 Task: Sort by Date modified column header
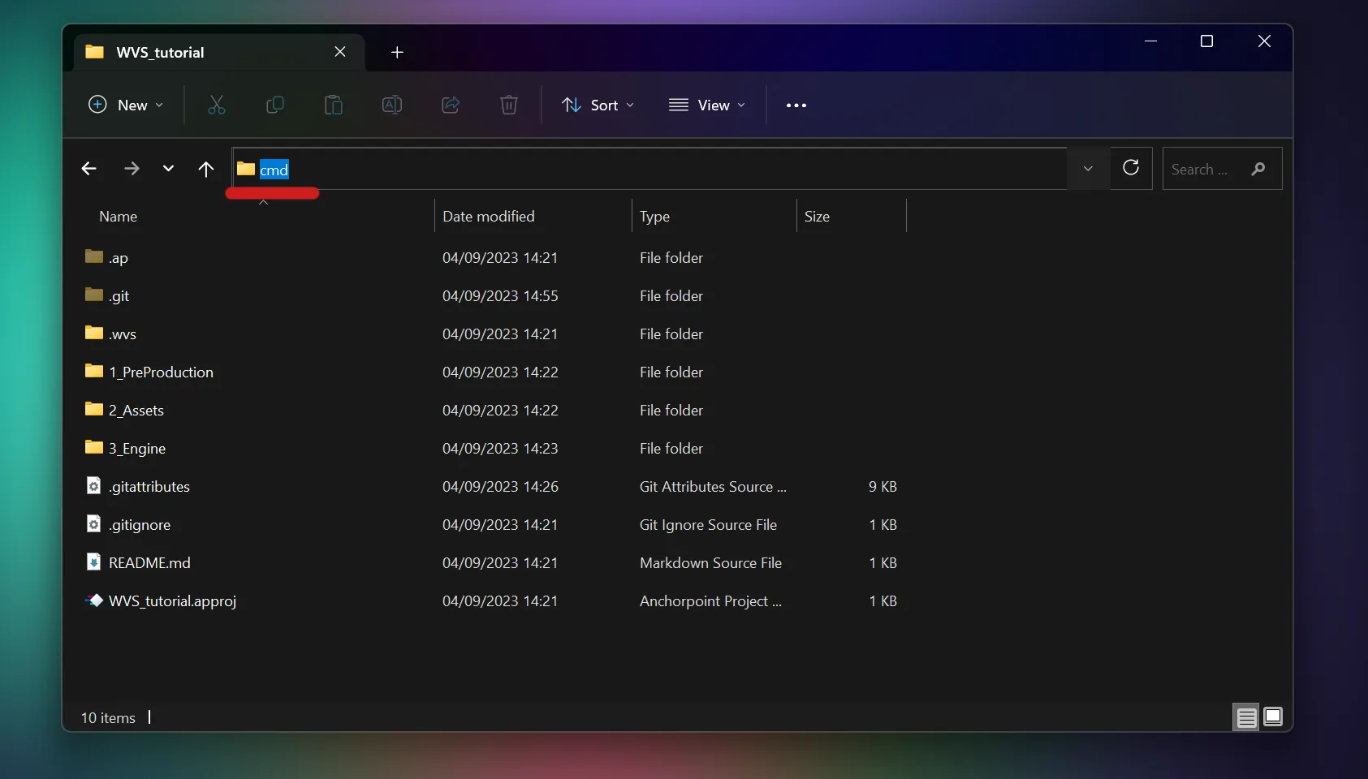coord(489,217)
